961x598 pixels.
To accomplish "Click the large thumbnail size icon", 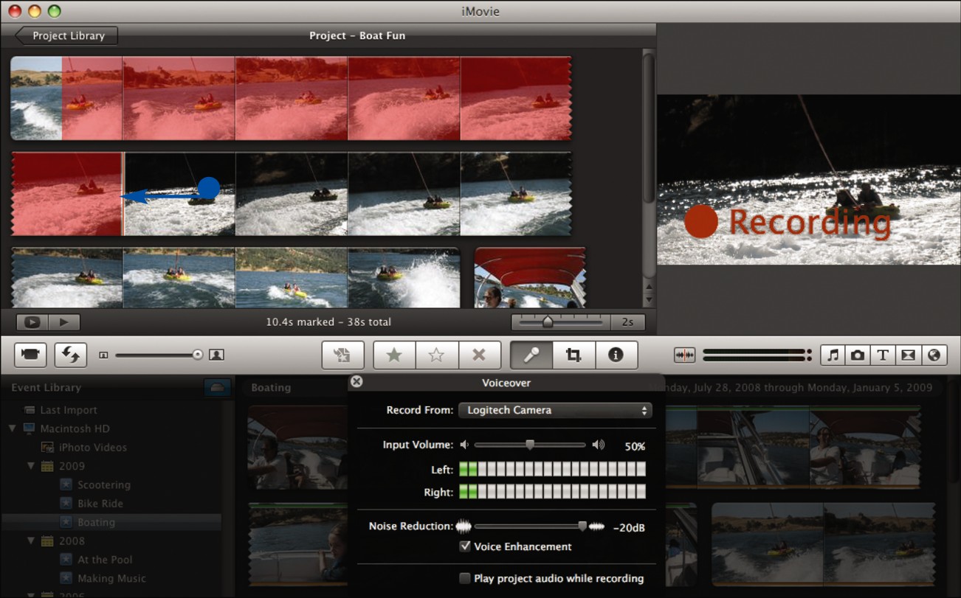I will tap(216, 355).
